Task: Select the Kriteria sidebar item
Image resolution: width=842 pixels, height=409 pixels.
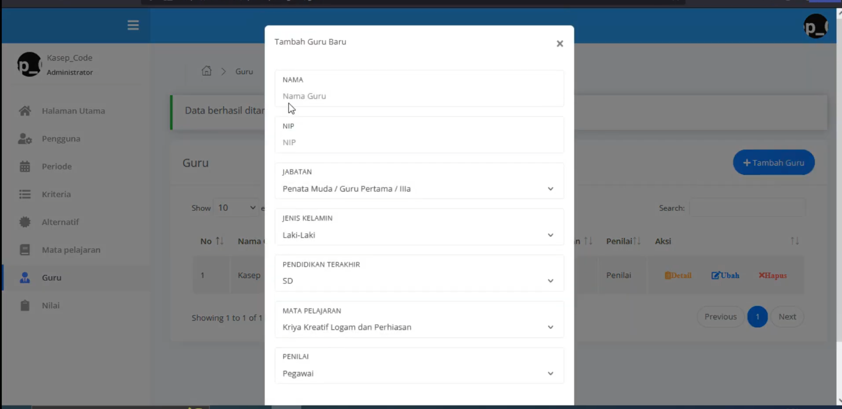Action: click(x=56, y=194)
